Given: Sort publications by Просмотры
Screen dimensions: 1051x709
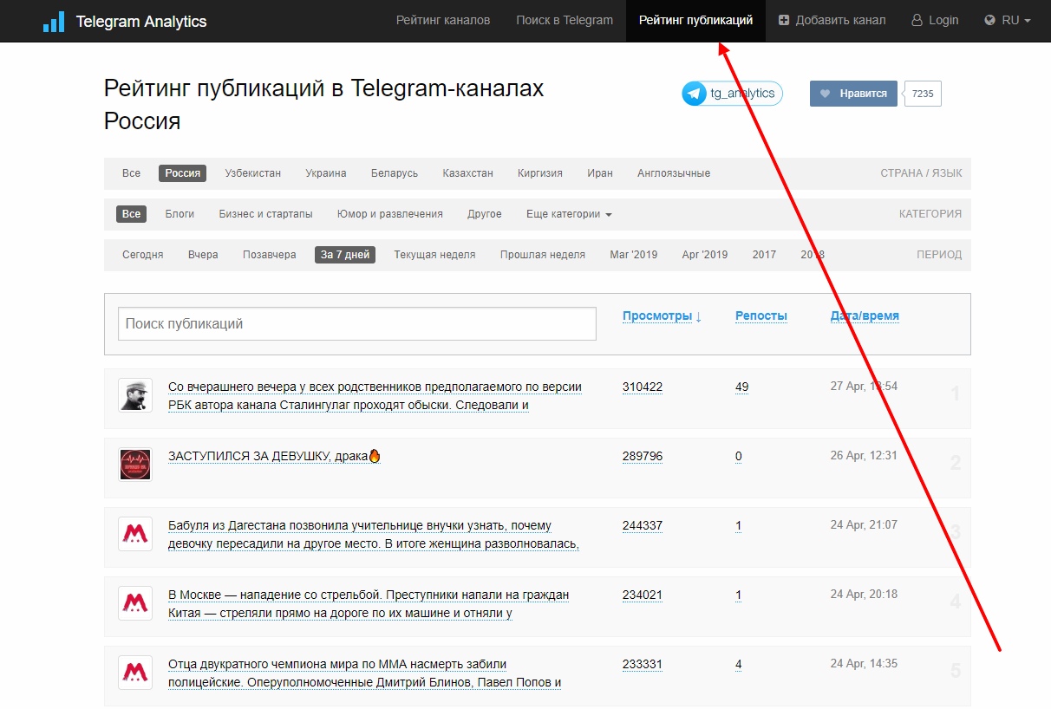Looking at the screenshot, I should [661, 316].
